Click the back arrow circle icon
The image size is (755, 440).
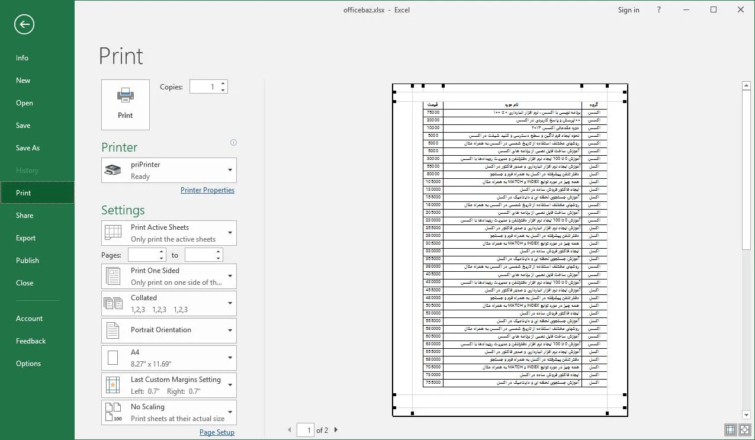(24, 24)
